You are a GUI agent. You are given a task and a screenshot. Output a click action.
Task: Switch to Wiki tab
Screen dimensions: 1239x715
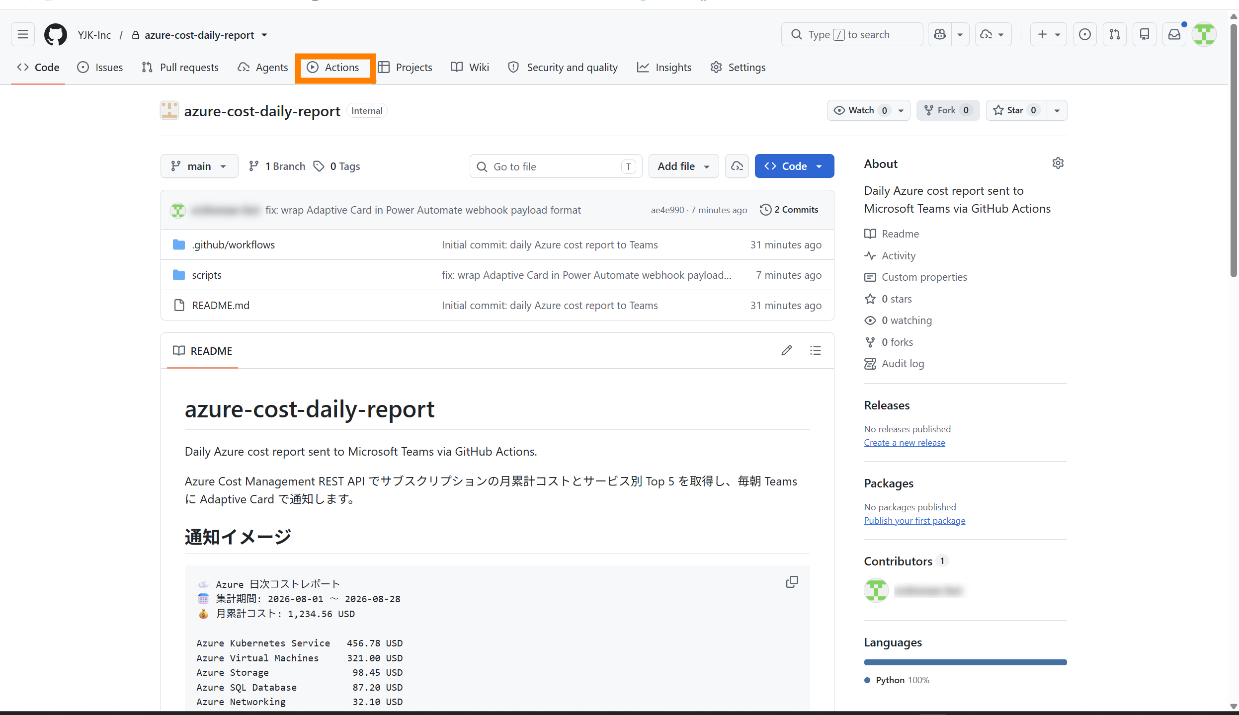pos(470,68)
